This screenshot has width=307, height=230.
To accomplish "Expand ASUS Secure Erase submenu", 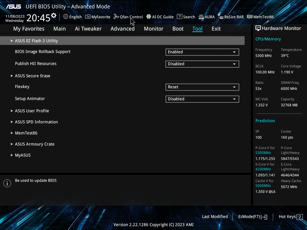I will click(32, 76).
